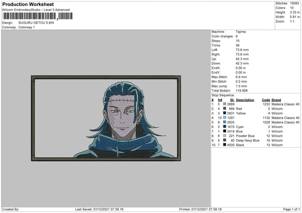
Task: Click the Cyan stop color swatch
Action: tap(224, 127)
